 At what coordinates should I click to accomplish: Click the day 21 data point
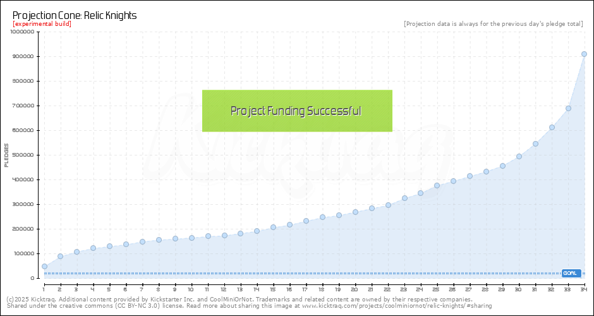[x=372, y=209]
